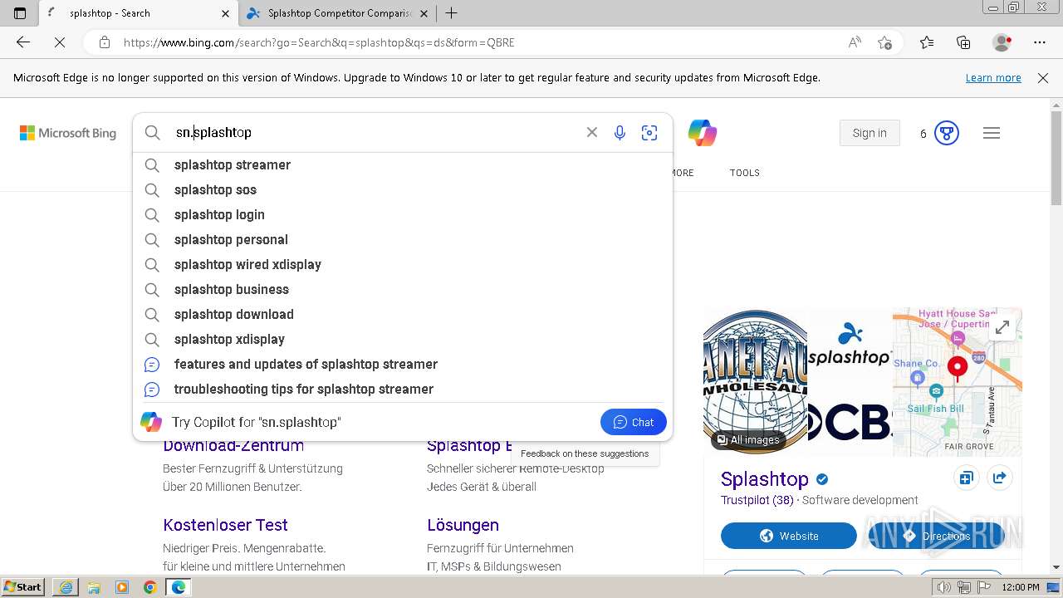Image resolution: width=1063 pixels, height=598 pixels.
Task: Open a new tab with the plus button
Action: pyautogui.click(x=452, y=13)
